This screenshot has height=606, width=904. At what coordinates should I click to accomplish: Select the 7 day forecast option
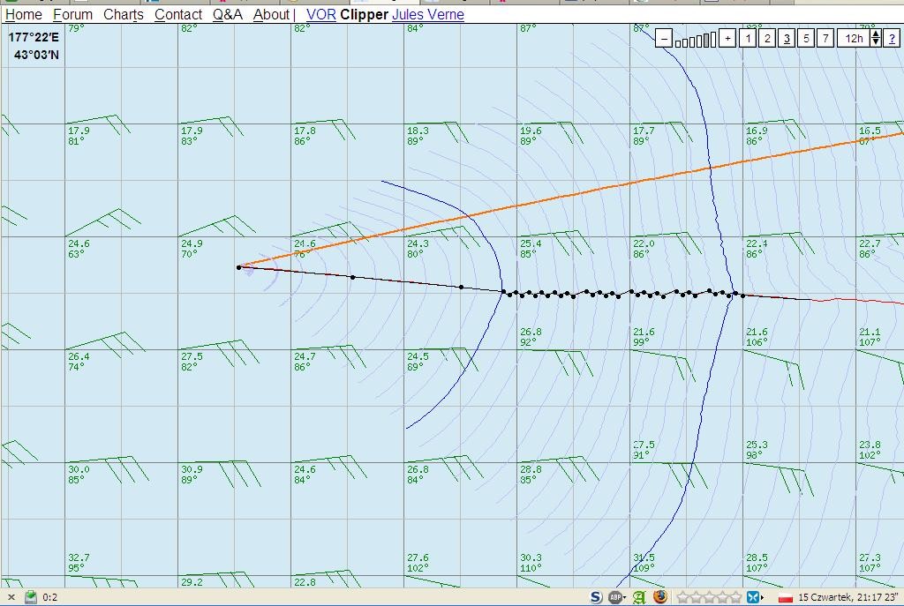pyautogui.click(x=825, y=38)
